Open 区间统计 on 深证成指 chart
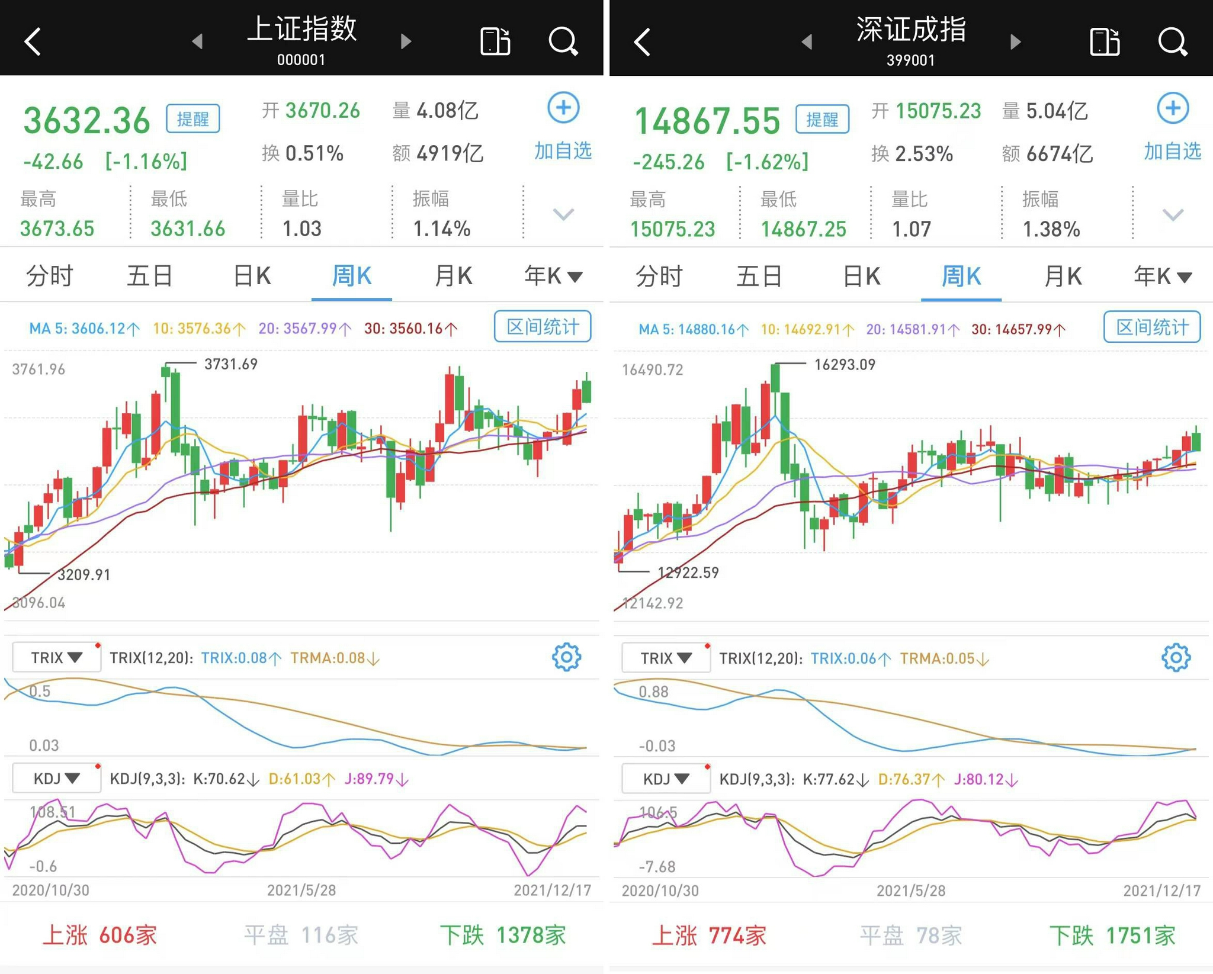Viewport: 1213px width, 974px height. pyautogui.click(x=1152, y=327)
